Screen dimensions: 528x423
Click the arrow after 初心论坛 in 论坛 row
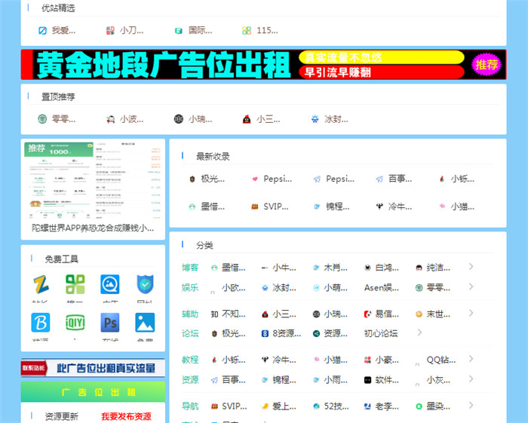pyautogui.click(x=419, y=333)
